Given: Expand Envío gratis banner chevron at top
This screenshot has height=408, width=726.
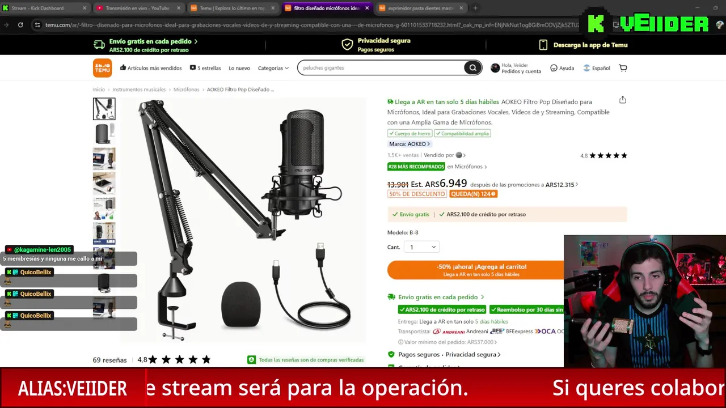Looking at the screenshot, I should point(196,41).
